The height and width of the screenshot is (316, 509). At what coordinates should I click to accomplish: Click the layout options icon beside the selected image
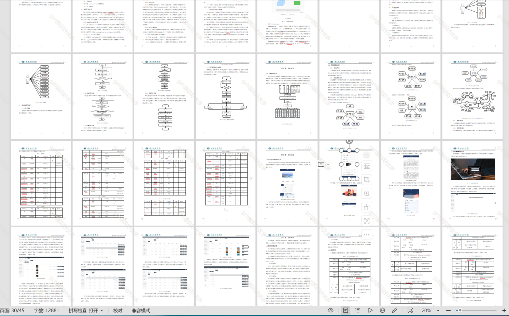tap(321, 164)
